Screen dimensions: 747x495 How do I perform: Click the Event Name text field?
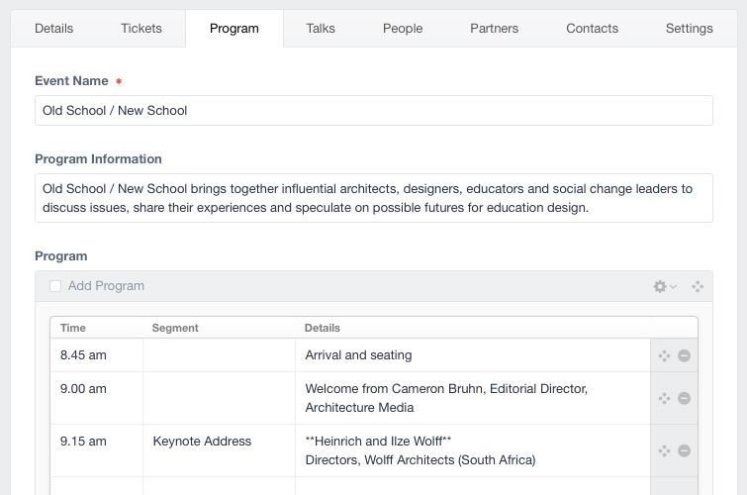[374, 111]
